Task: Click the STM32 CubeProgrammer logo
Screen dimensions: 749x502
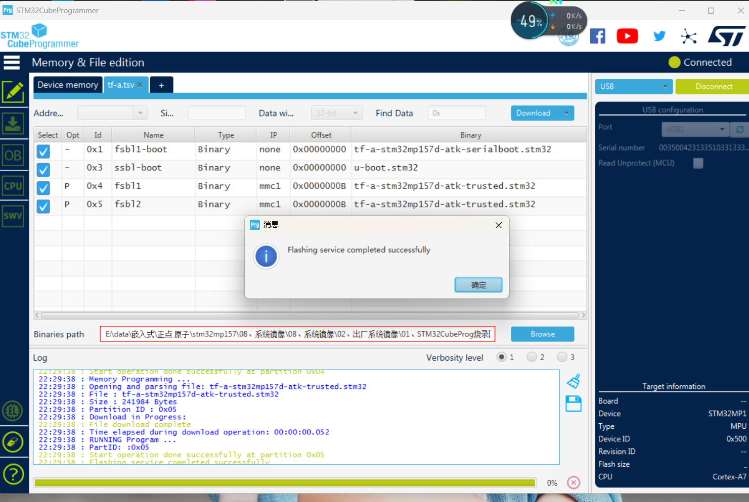Action: [39, 36]
